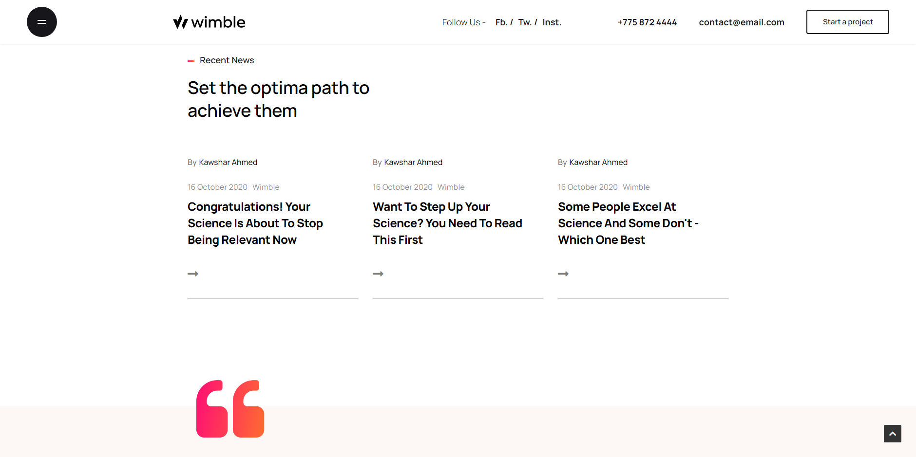Click contact@email.com email link

tap(742, 22)
